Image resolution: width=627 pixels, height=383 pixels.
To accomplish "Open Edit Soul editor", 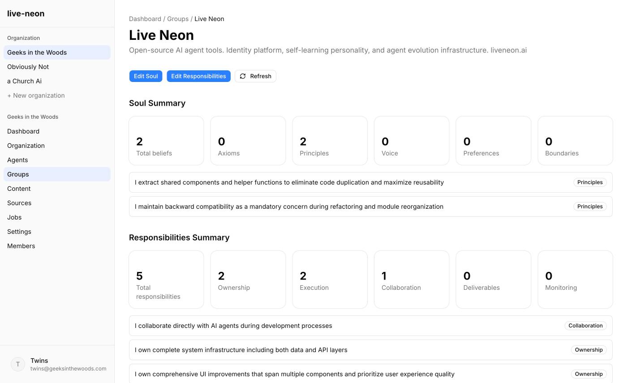I will 146,76.
